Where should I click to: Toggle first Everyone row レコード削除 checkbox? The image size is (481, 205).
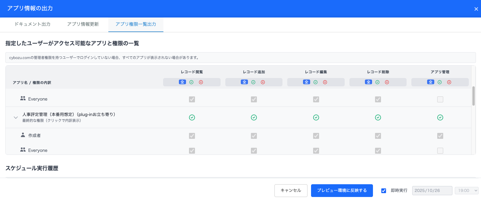(x=378, y=99)
